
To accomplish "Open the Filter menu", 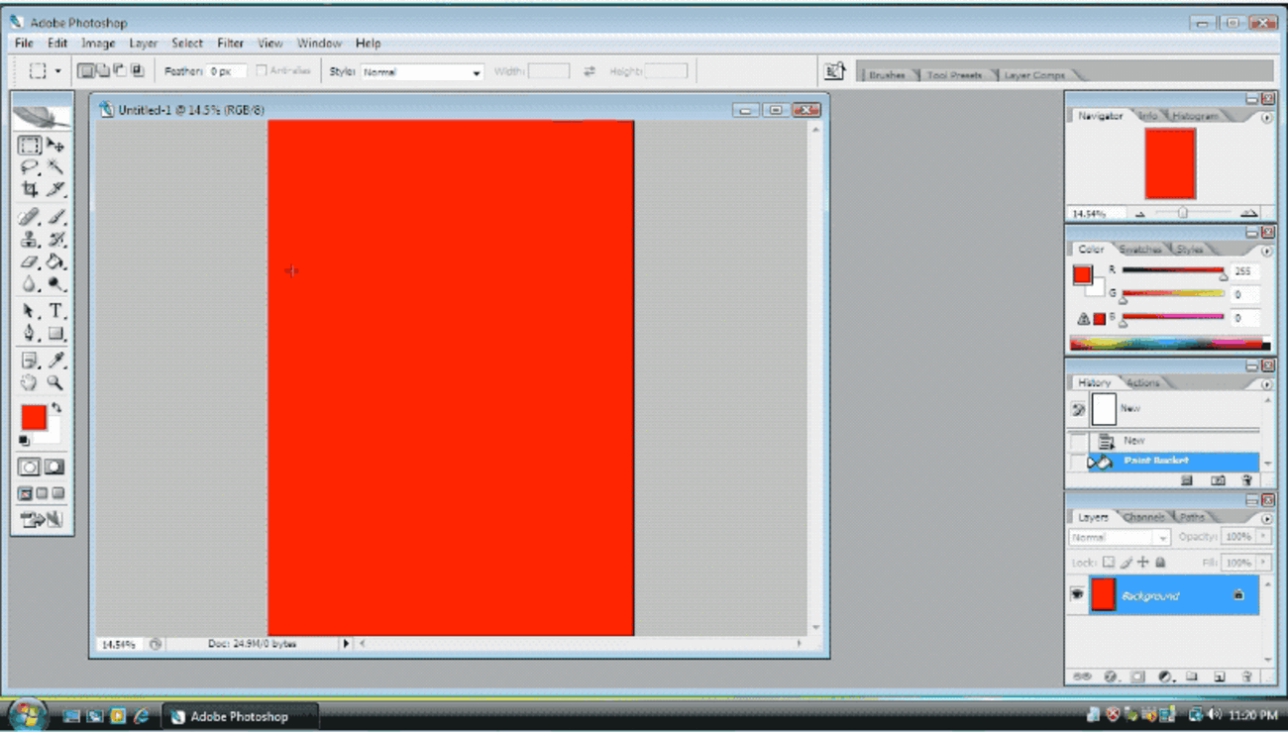I will [231, 44].
